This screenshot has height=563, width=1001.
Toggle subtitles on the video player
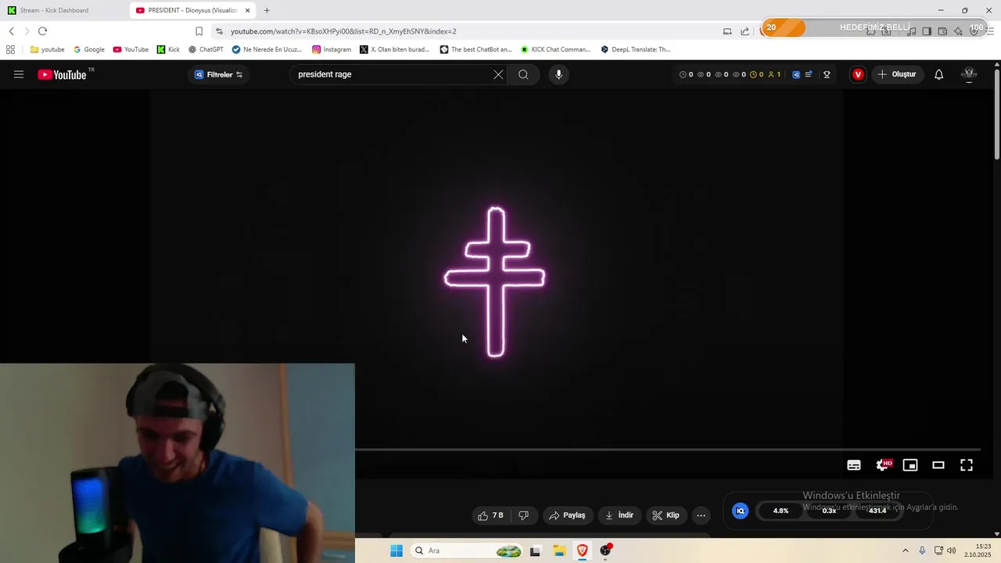coord(854,465)
